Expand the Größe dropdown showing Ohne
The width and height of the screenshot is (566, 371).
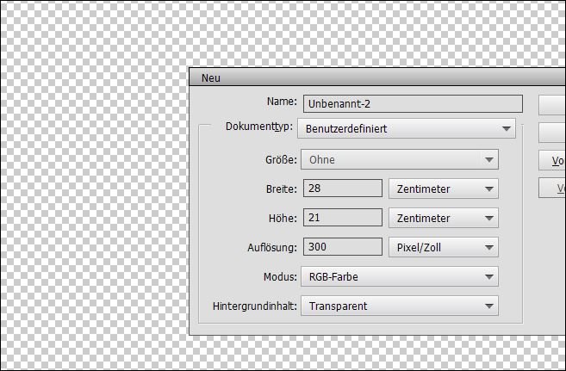pos(399,159)
